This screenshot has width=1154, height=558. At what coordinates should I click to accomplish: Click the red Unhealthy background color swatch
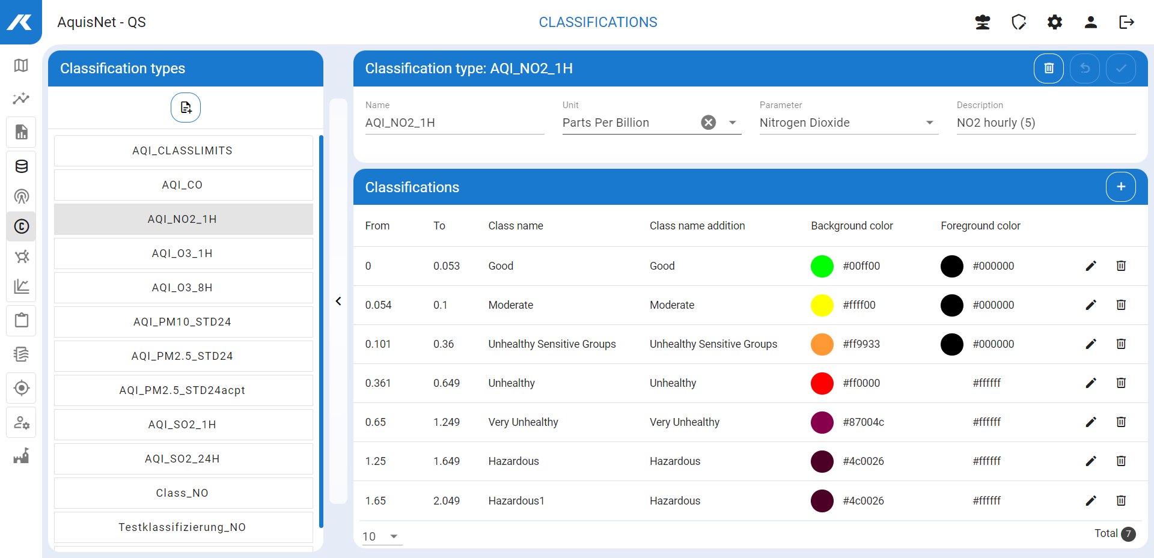822,383
